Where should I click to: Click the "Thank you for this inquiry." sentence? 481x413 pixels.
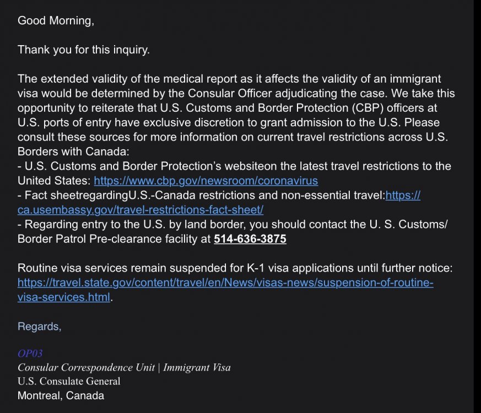pos(84,50)
